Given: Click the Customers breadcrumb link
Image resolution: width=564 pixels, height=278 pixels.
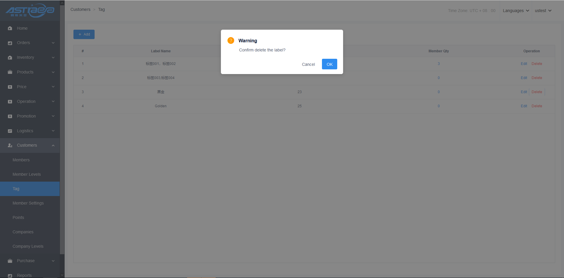Looking at the screenshot, I should [x=80, y=9].
